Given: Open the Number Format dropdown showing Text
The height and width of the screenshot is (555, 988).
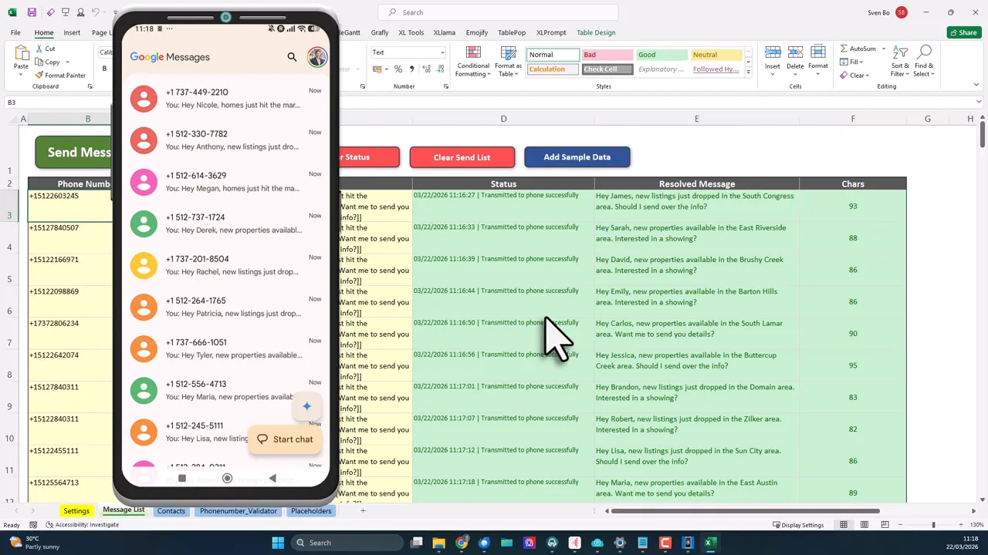Looking at the screenshot, I should coord(408,52).
